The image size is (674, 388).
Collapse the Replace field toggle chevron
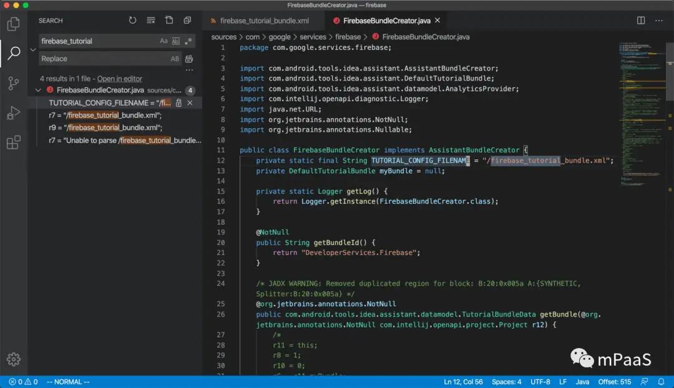(x=32, y=50)
